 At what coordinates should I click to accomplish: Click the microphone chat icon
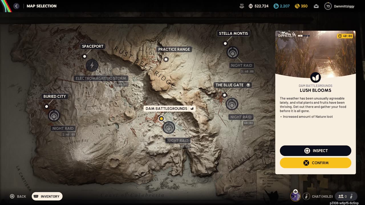[x=306, y=196]
